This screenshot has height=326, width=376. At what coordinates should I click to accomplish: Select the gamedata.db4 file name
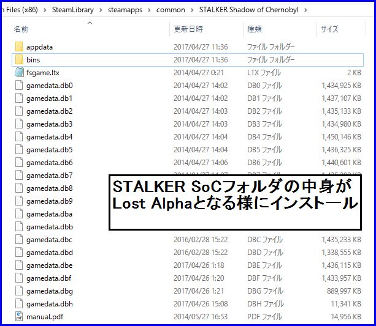pos(50,137)
